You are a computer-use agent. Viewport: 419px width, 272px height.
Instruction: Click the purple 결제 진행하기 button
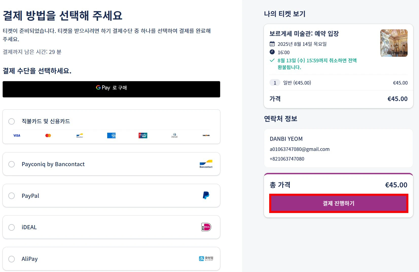point(338,203)
